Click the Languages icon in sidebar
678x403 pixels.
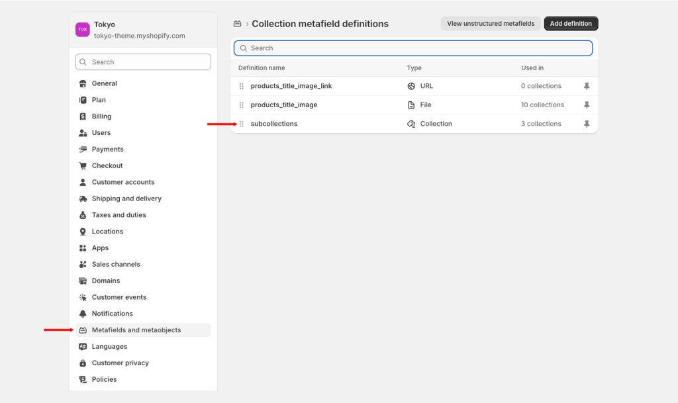(x=83, y=346)
